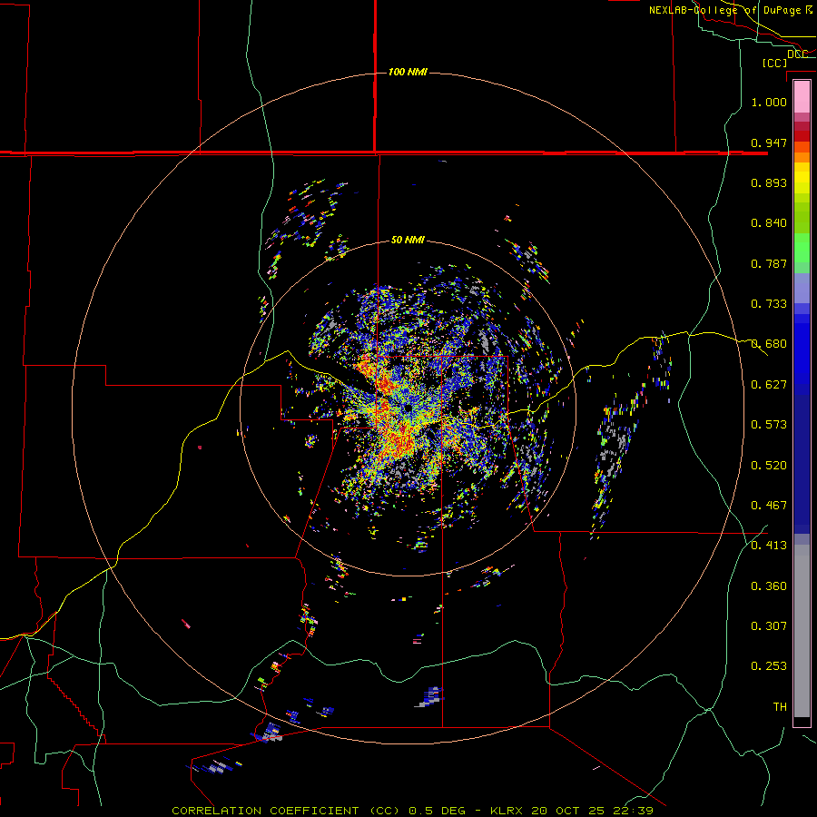The width and height of the screenshot is (817, 817).
Task: Click the 1.000 value on the legend
Action: (769, 102)
